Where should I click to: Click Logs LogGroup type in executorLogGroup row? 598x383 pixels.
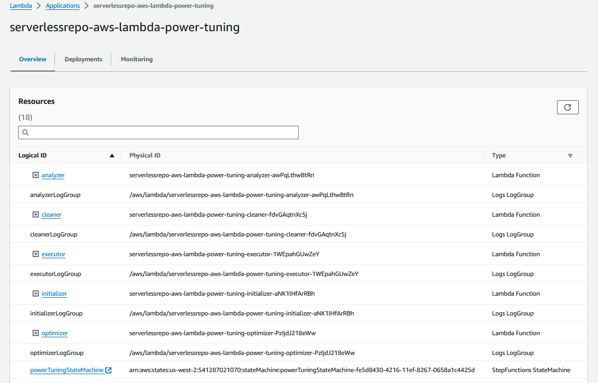coord(513,274)
